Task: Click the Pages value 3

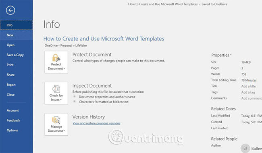Action: click(242, 68)
